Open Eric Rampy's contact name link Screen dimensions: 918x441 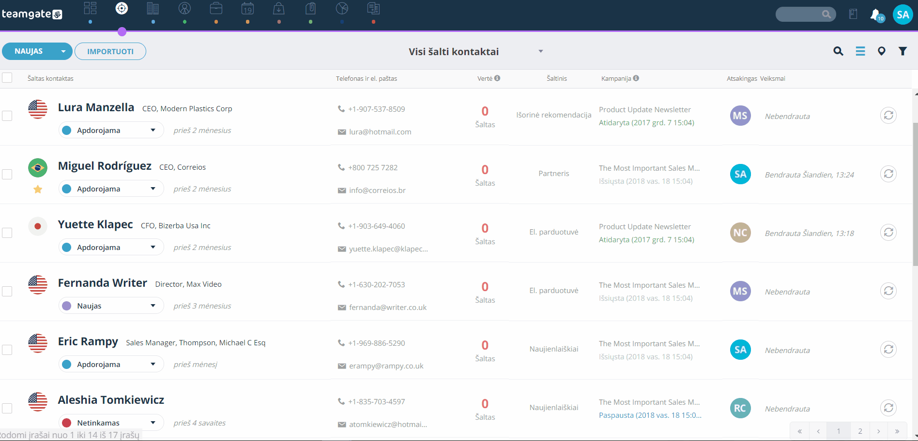(x=88, y=341)
